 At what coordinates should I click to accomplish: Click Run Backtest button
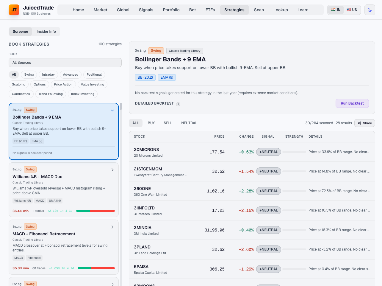(x=352, y=103)
